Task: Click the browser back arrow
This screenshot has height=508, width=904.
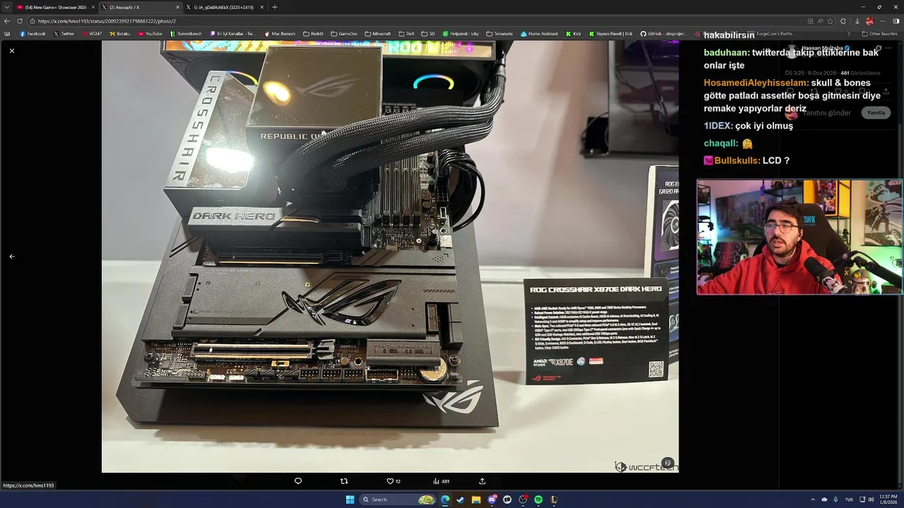Action: coord(7,21)
